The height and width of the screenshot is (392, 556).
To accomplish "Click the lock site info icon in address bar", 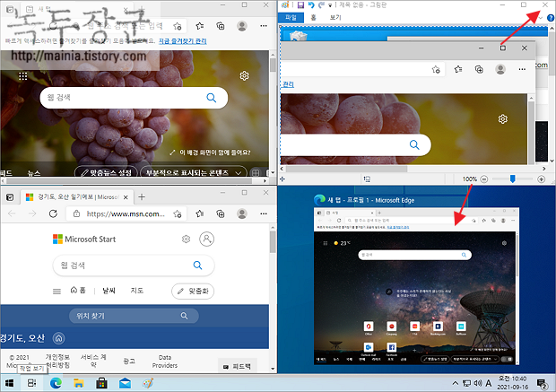I will coord(76,213).
